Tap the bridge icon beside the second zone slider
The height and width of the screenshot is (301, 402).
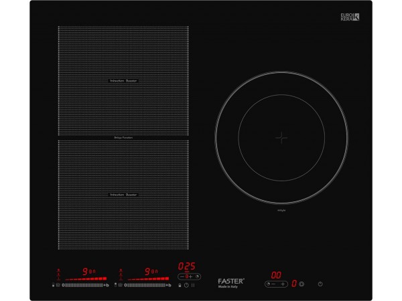116,285
